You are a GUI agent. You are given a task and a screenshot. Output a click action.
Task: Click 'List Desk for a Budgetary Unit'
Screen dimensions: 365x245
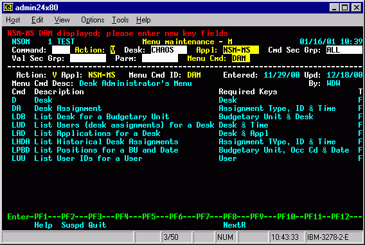click(102, 117)
